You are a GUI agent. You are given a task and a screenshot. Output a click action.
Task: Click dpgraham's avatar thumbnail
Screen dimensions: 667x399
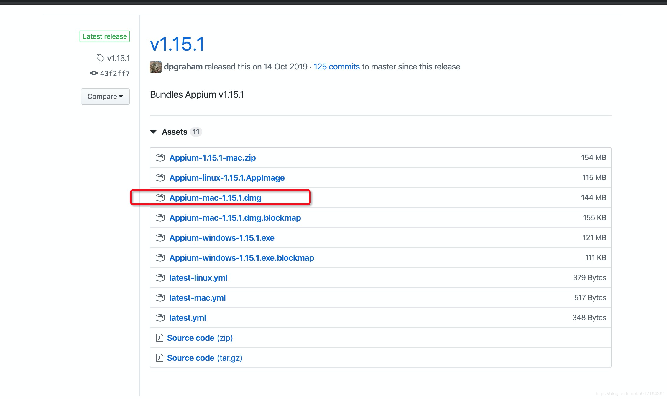[155, 67]
